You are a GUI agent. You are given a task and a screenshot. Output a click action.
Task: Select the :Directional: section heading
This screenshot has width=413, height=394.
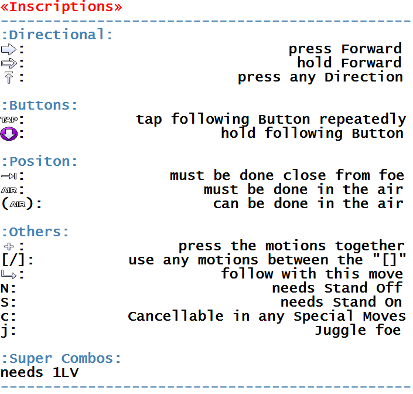[x=57, y=35]
